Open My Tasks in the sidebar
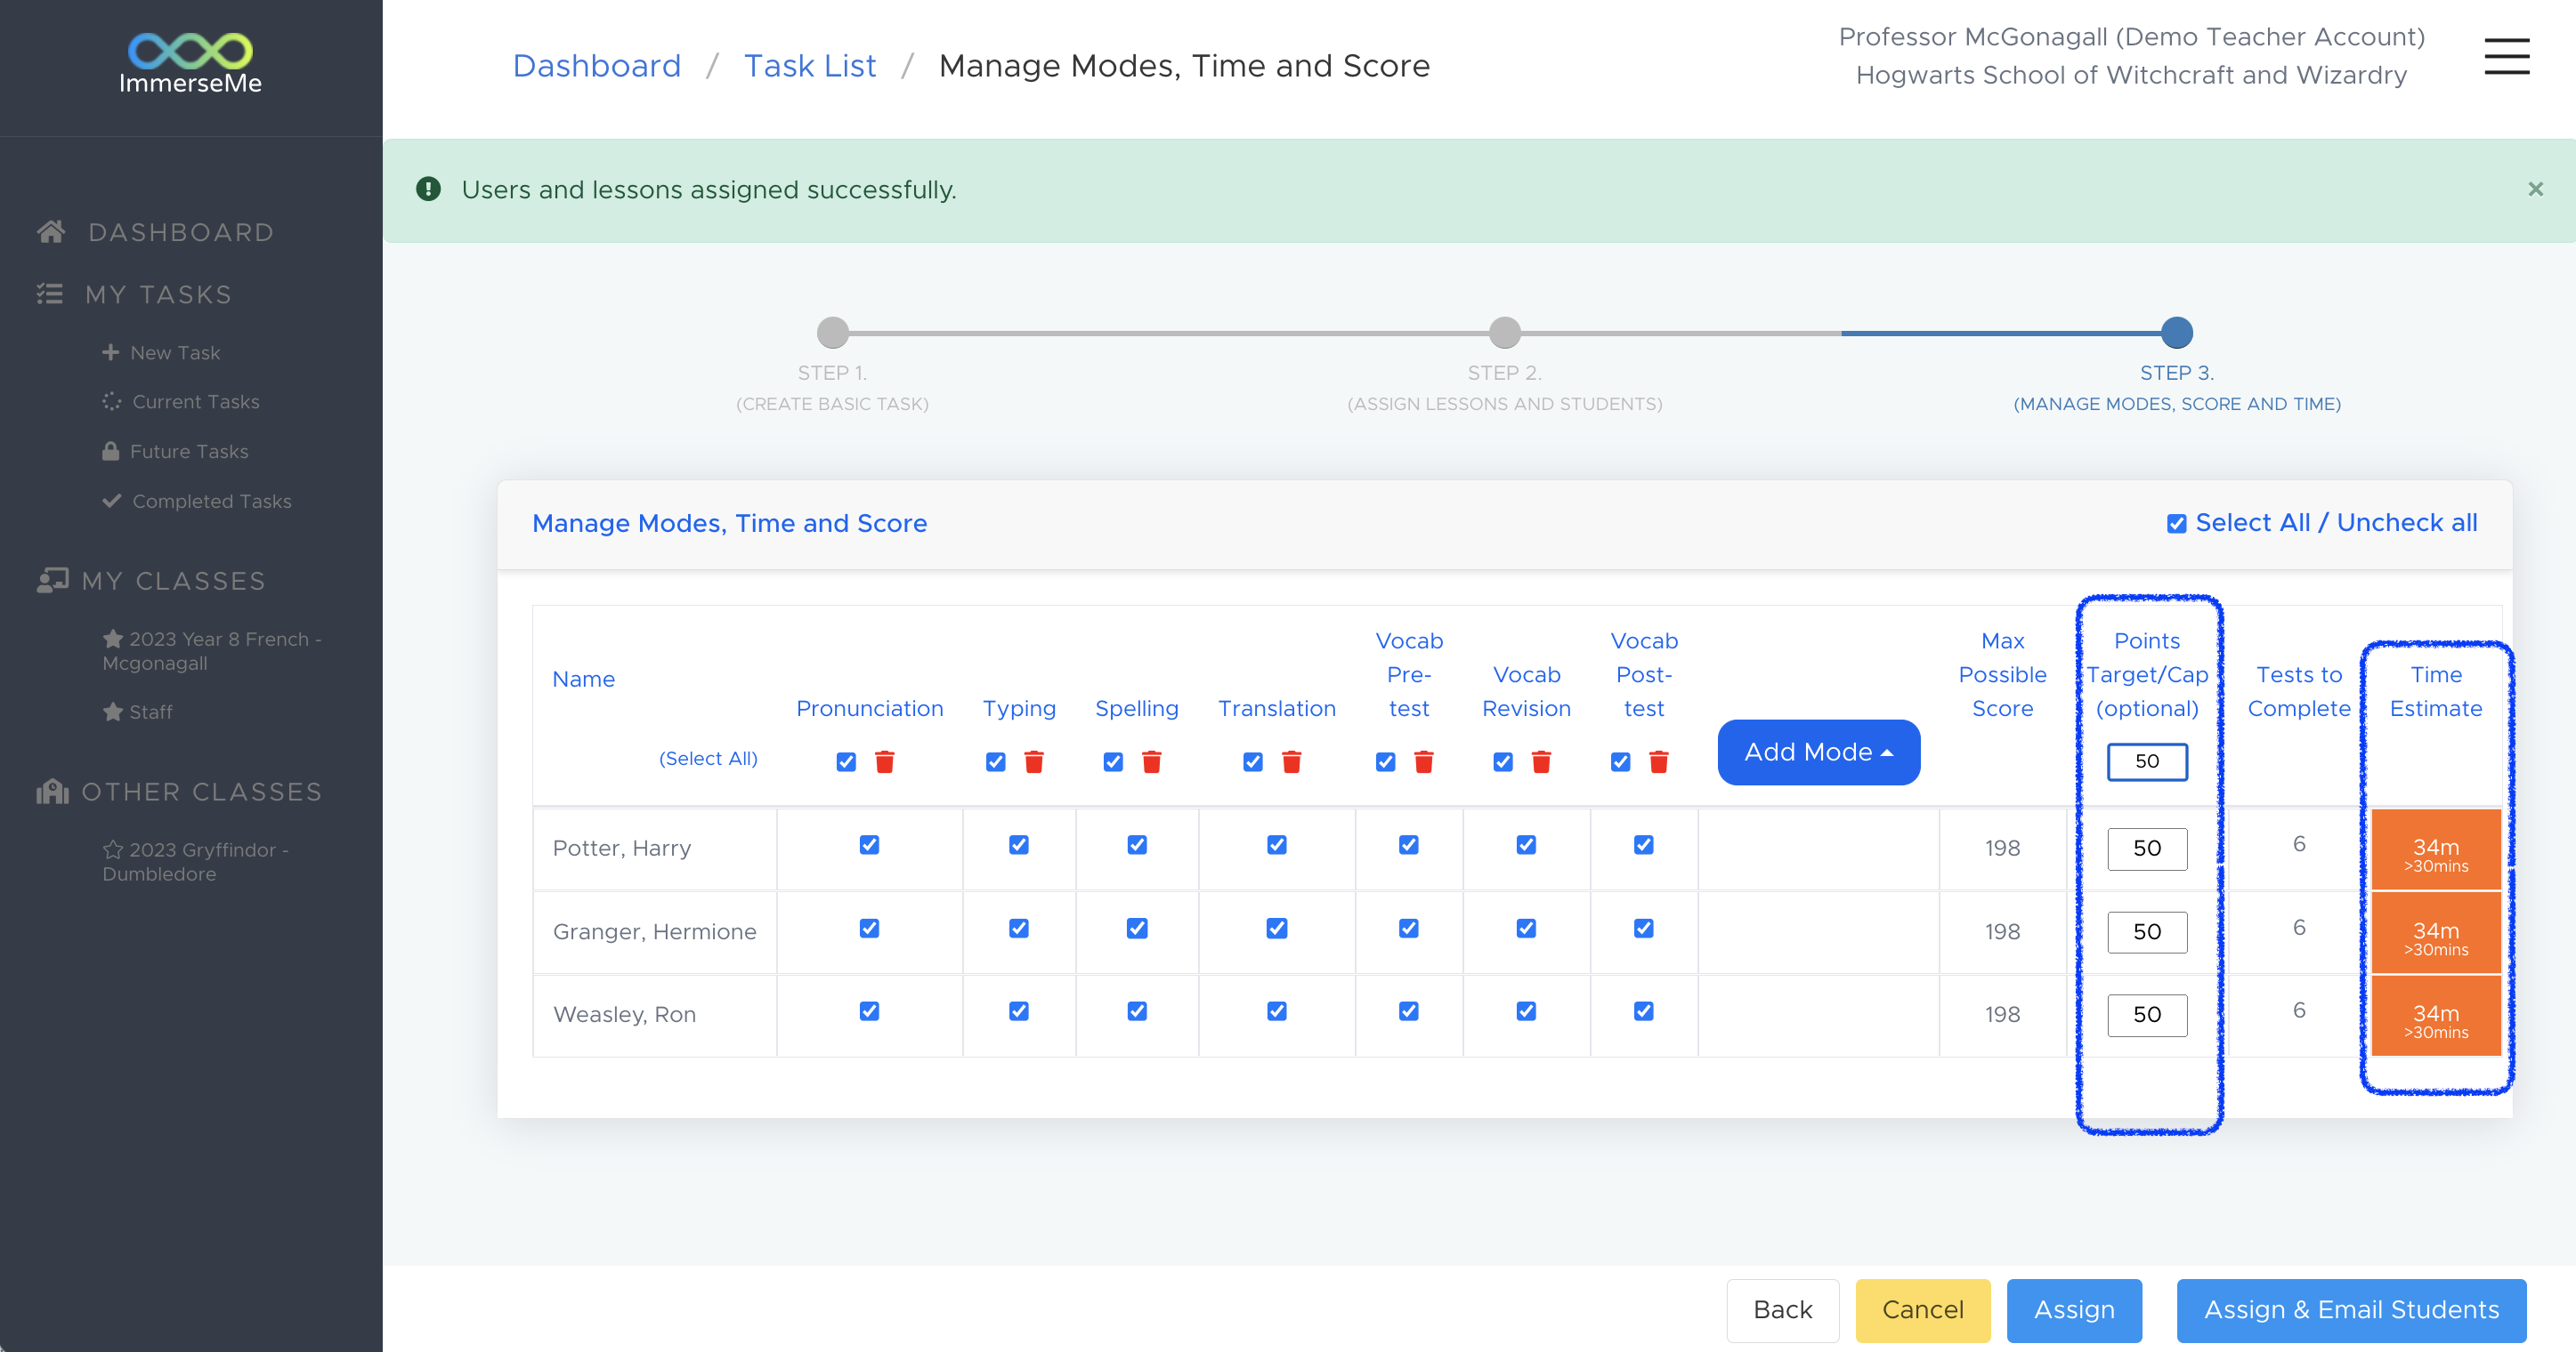The image size is (2576, 1352). [158, 294]
